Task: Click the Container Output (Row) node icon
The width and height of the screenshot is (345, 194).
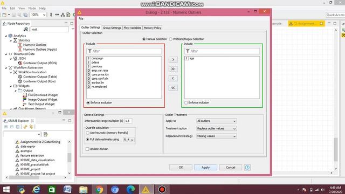Action: [x=20, y=81]
